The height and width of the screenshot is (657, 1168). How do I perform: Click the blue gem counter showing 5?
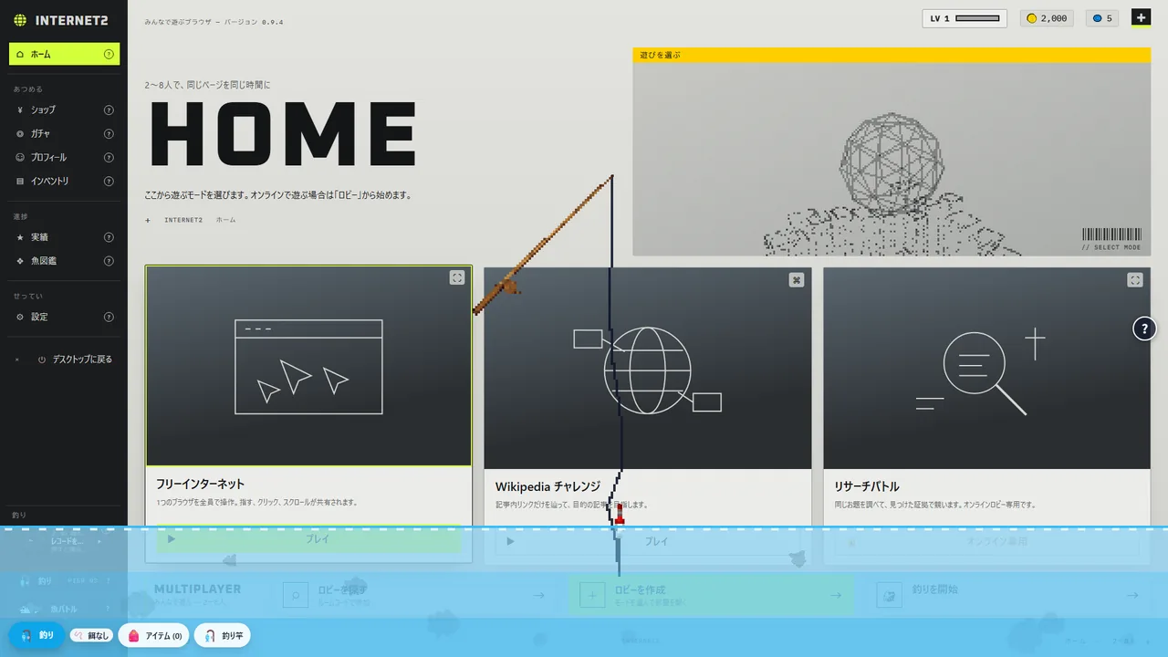click(x=1103, y=18)
